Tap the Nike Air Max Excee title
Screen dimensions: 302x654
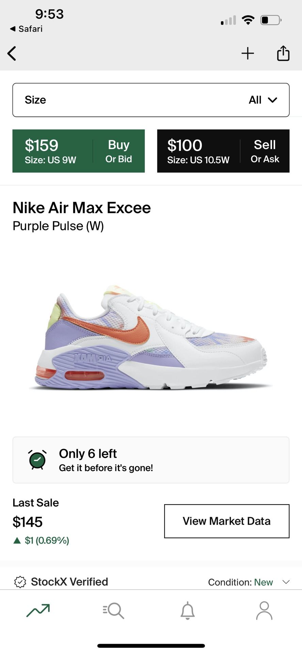pos(82,208)
